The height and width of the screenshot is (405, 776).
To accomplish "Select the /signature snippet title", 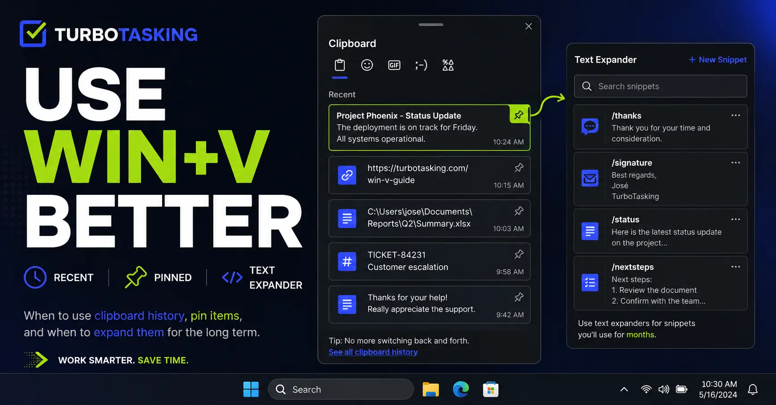I will (632, 163).
